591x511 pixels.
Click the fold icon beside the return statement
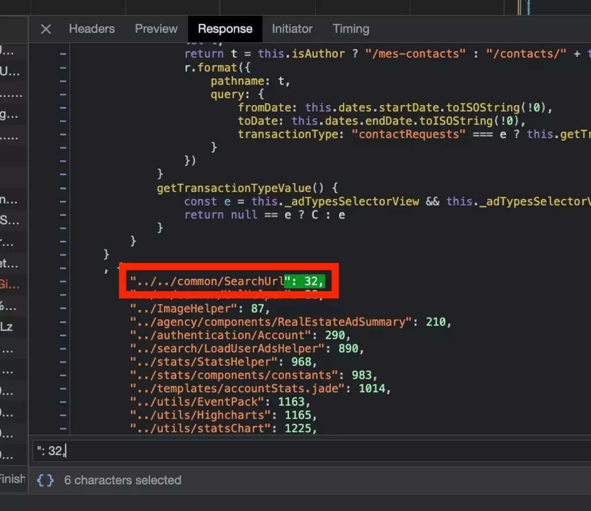pyautogui.click(x=62, y=53)
